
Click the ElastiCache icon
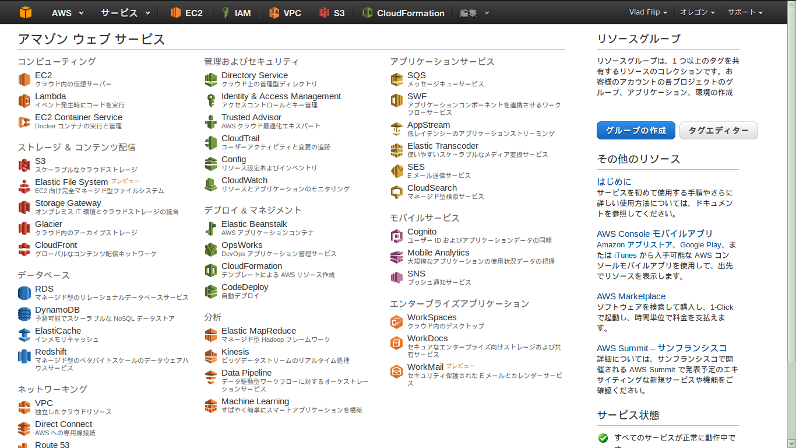click(x=24, y=335)
